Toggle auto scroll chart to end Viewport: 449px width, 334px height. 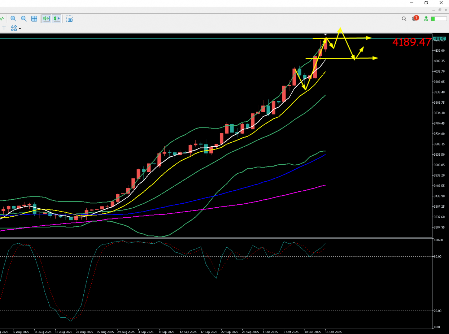click(46, 19)
